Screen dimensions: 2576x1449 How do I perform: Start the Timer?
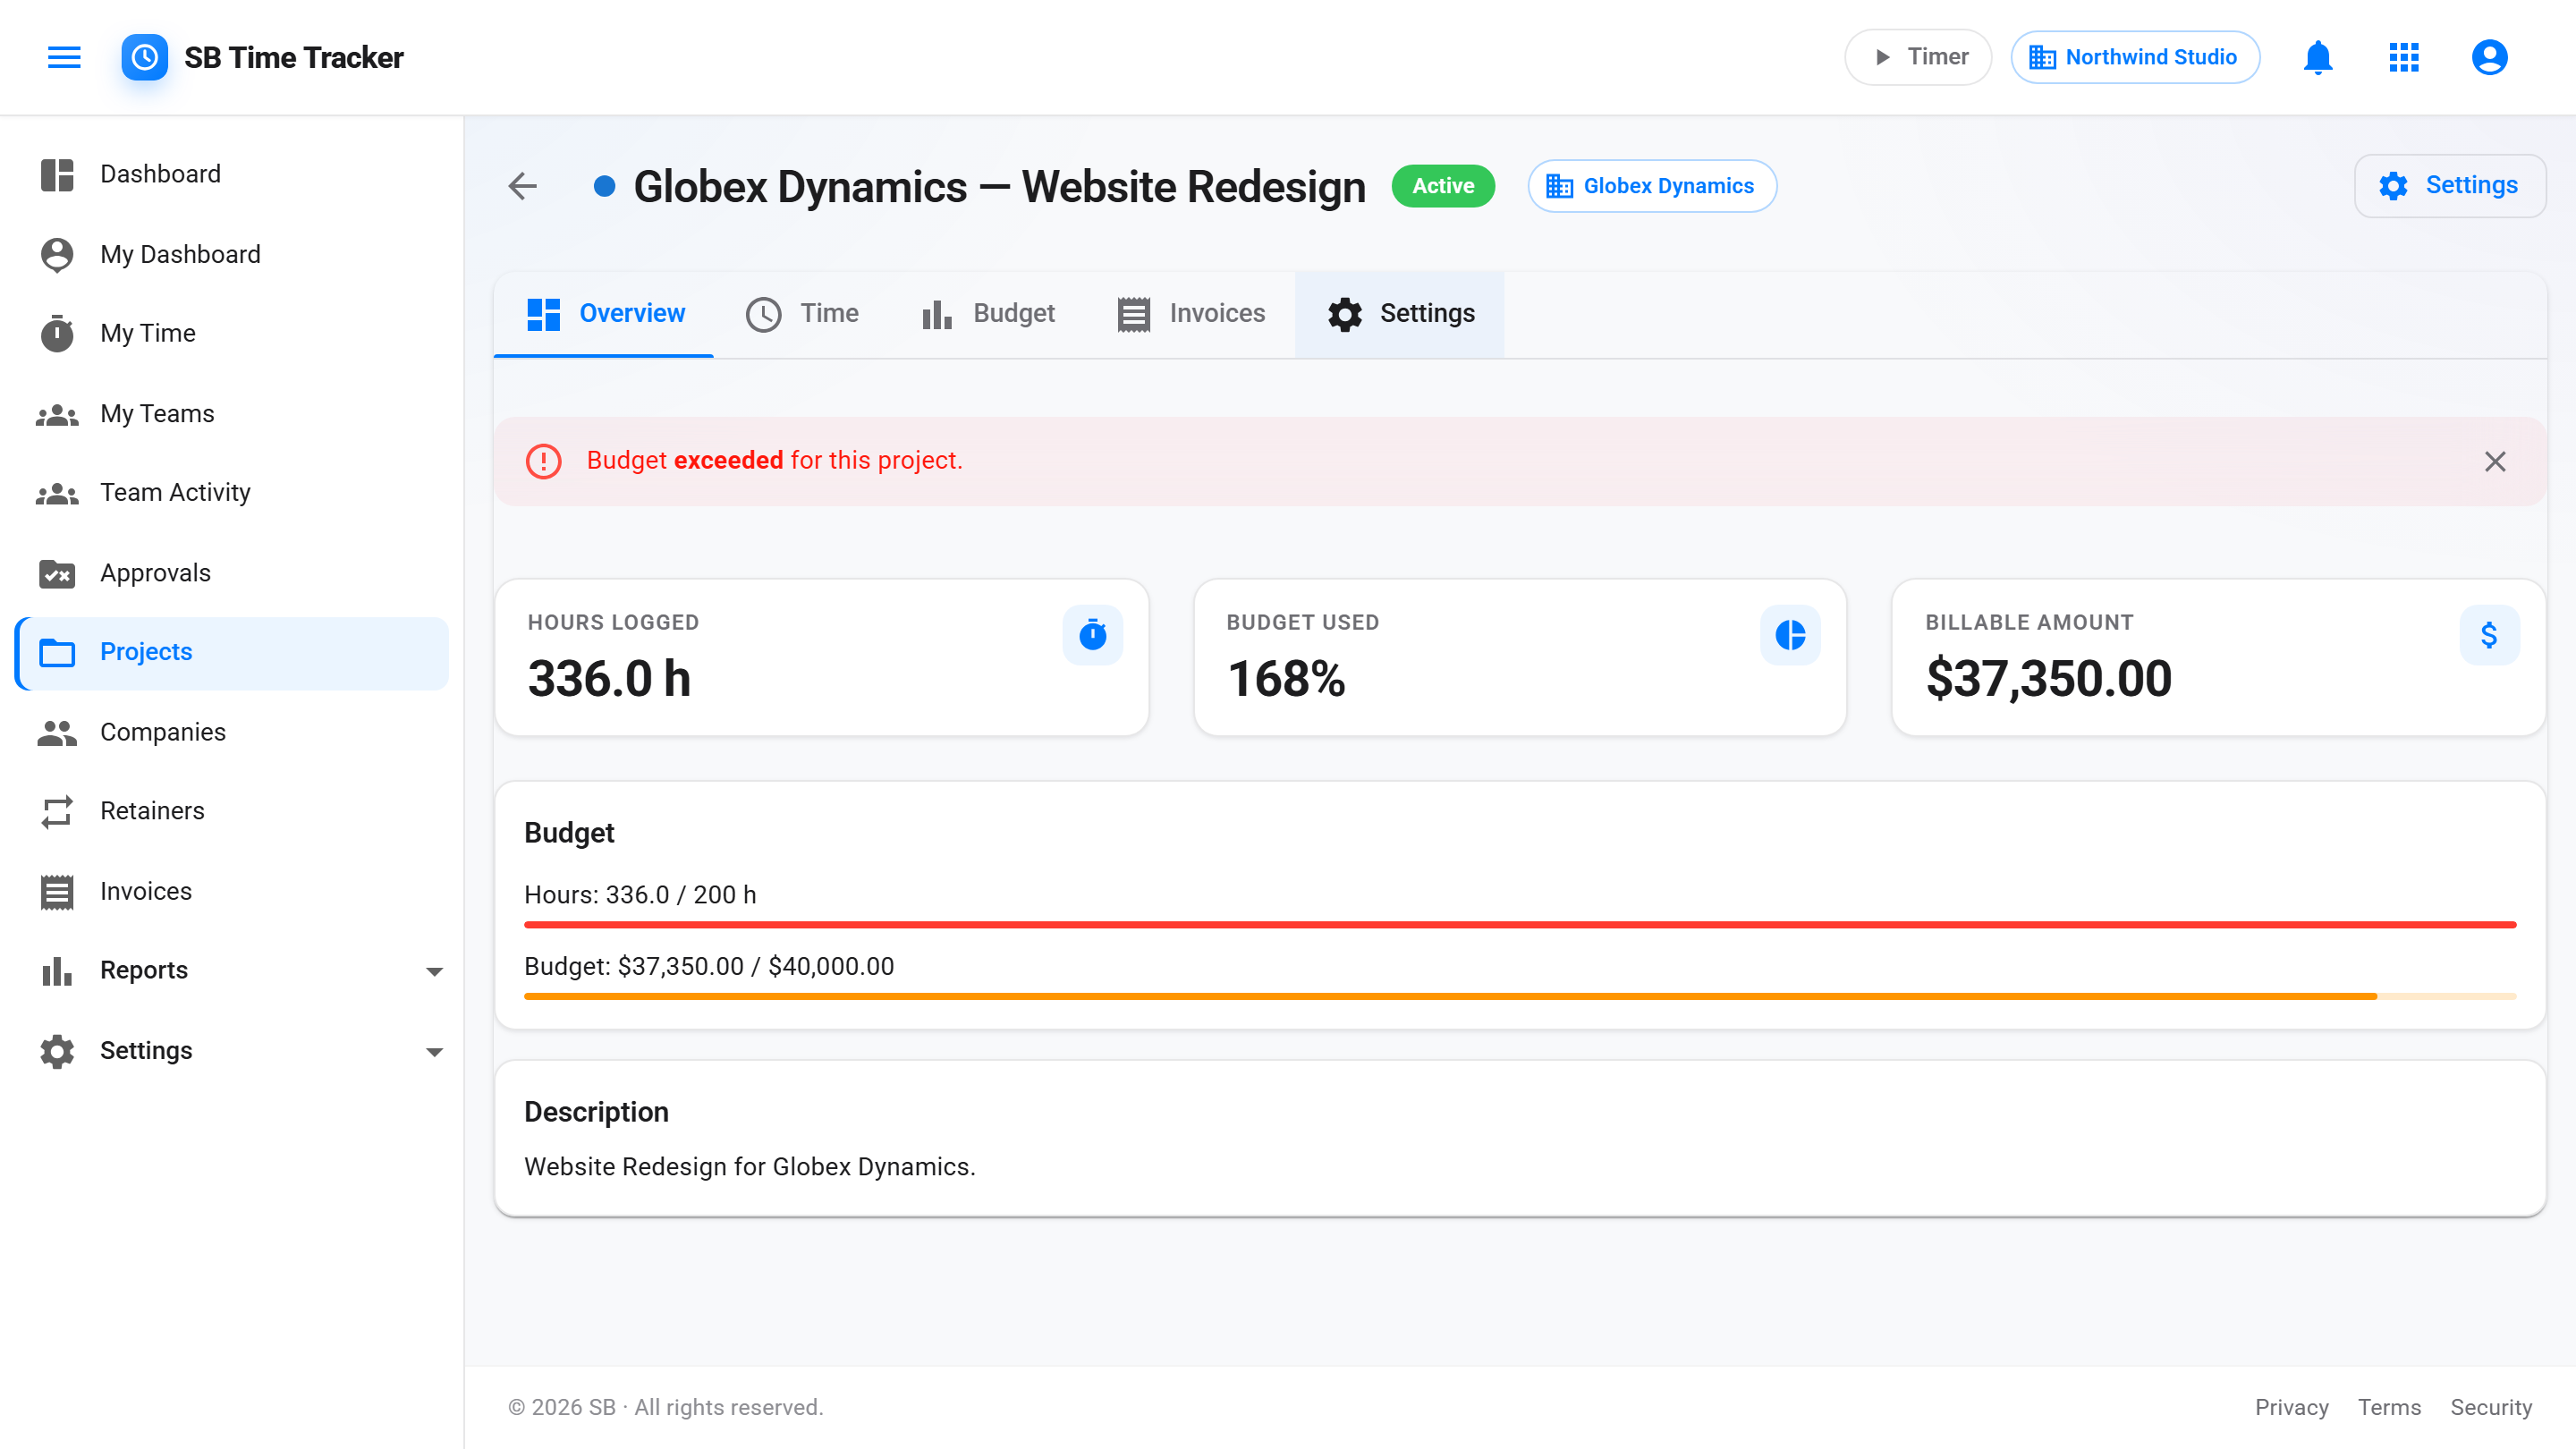(x=1918, y=57)
